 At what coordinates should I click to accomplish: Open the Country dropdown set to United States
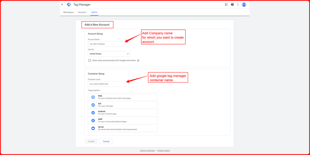[x=109, y=54]
